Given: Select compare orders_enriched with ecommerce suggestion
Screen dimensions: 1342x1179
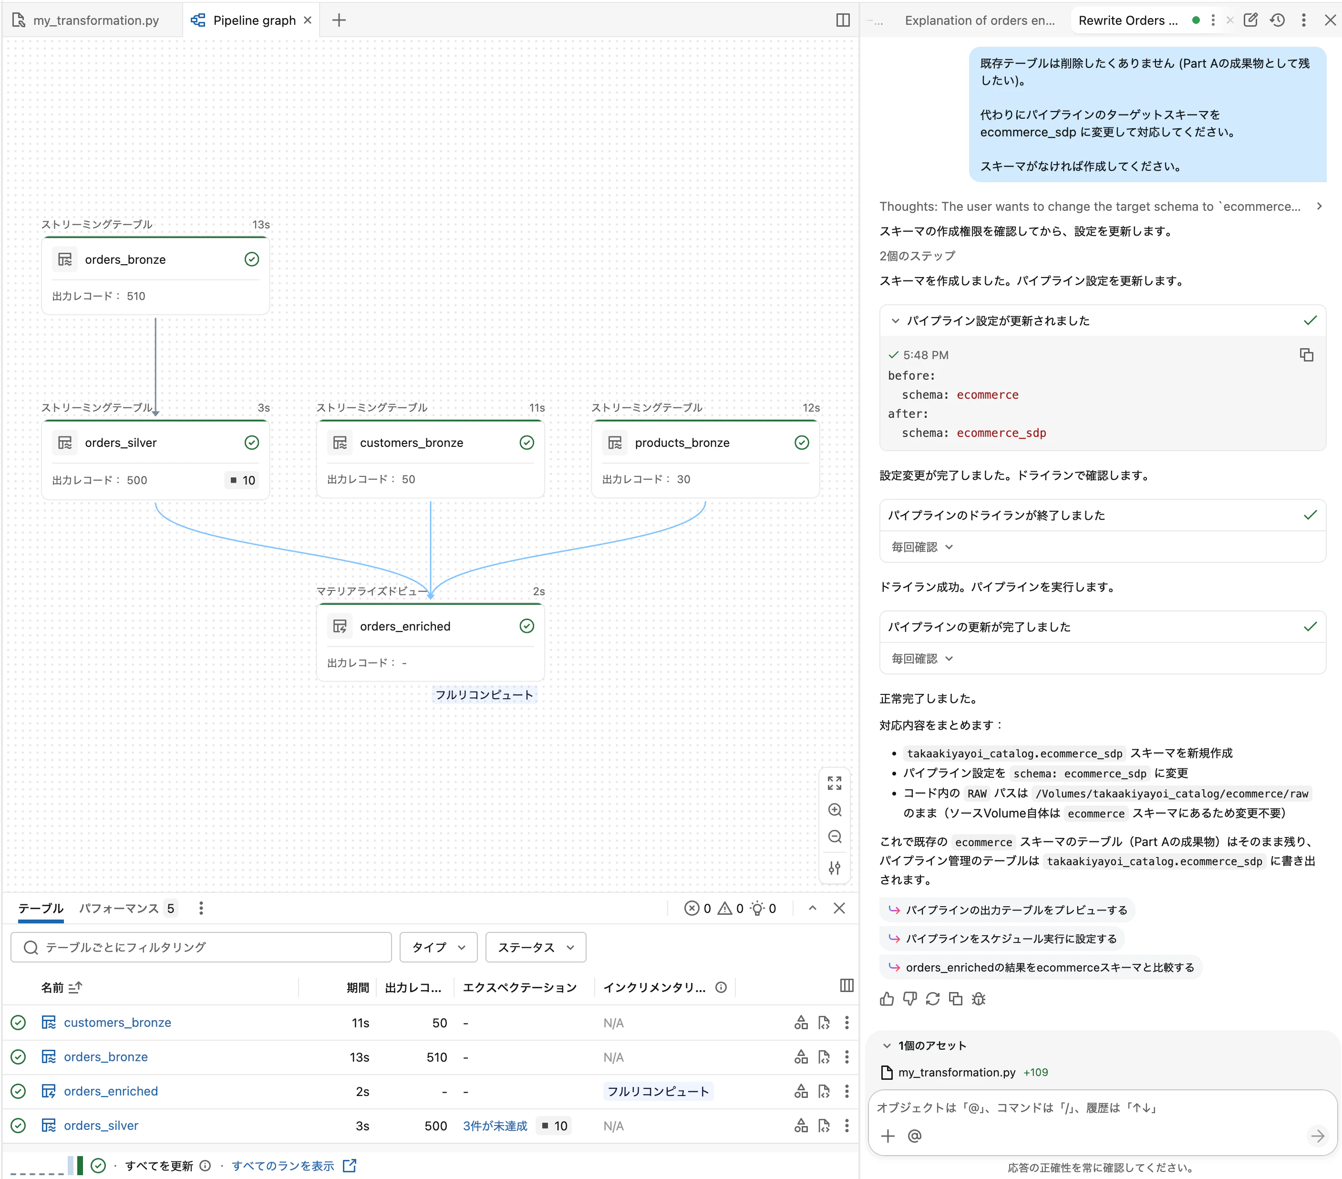Looking at the screenshot, I should click(1041, 967).
